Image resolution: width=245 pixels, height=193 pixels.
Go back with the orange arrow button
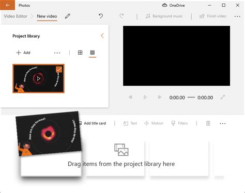[x=7, y=5]
